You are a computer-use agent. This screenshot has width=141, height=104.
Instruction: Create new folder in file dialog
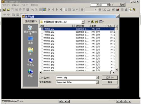point(97,22)
